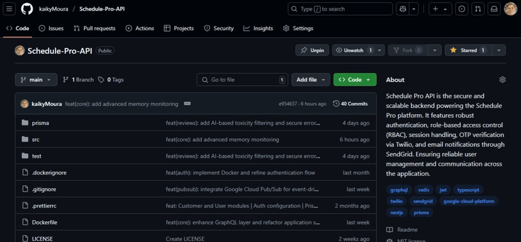Image resolution: width=521 pixels, height=242 pixels.
Task: Open the src folder
Action: [36, 139]
